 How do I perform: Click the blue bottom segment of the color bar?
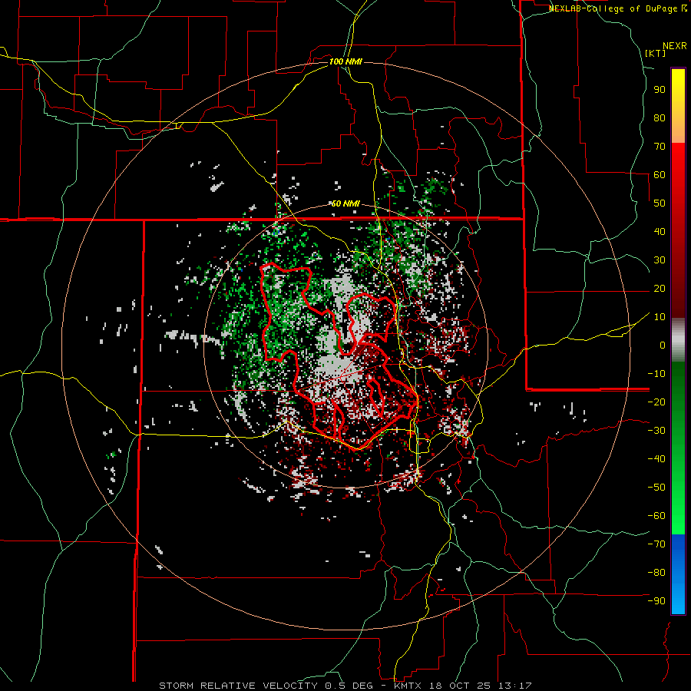(x=678, y=574)
